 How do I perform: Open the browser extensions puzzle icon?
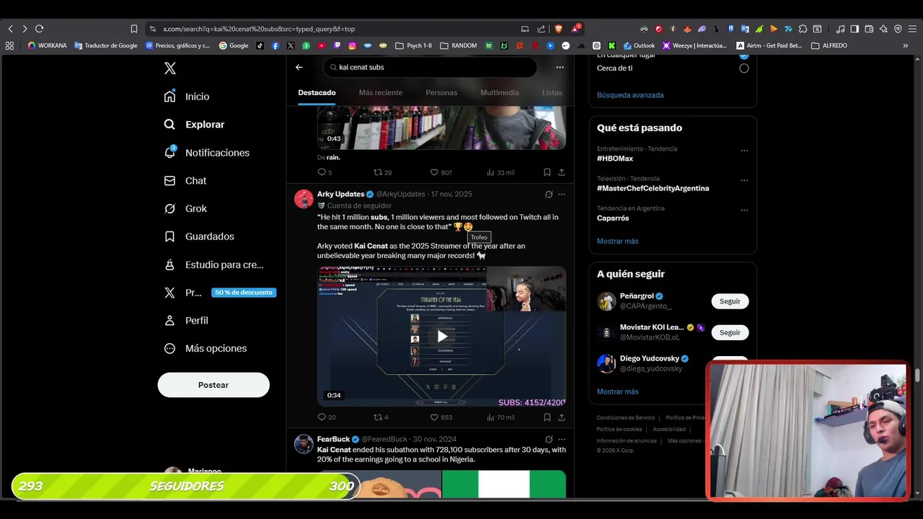pos(803,29)
